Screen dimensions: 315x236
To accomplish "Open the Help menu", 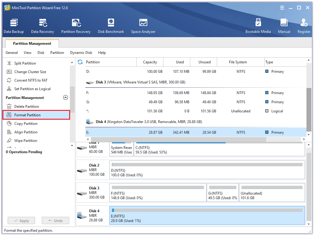I will tap(102, 53).
